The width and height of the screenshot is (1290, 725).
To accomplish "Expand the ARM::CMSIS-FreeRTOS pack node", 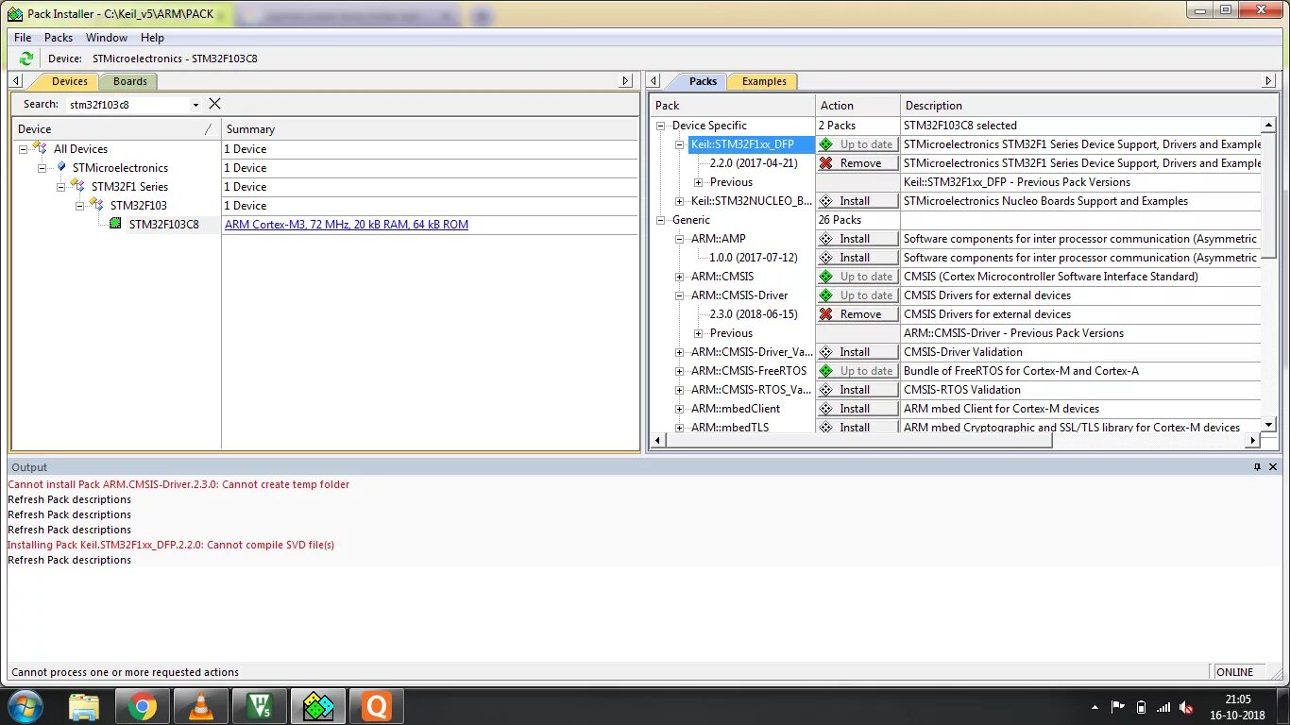I will tap(680, 371).
